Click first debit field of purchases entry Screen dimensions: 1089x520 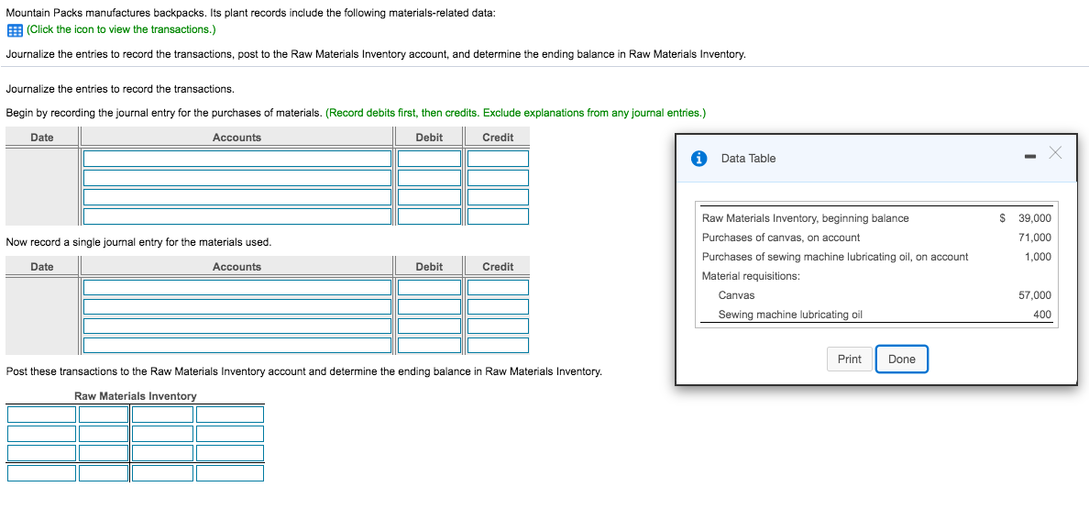(x=429, y=159)
